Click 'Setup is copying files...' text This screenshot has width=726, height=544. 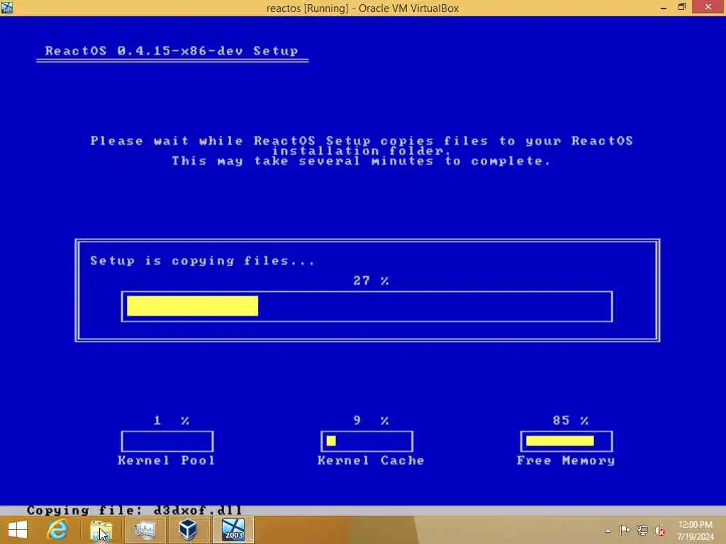coord(202,261)
